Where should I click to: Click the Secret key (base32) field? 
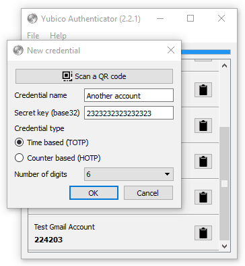[129, 113]
